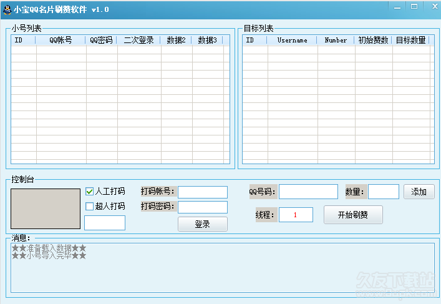Click the 添加 button
This screenshot has width=441, height=304.
pyautogui.click(x=419, y=192)
